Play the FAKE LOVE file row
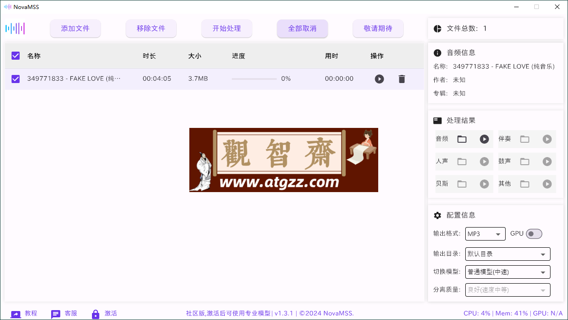Image resolution: width=568 pixels, height=320 pixels. (x=380, y=79)
